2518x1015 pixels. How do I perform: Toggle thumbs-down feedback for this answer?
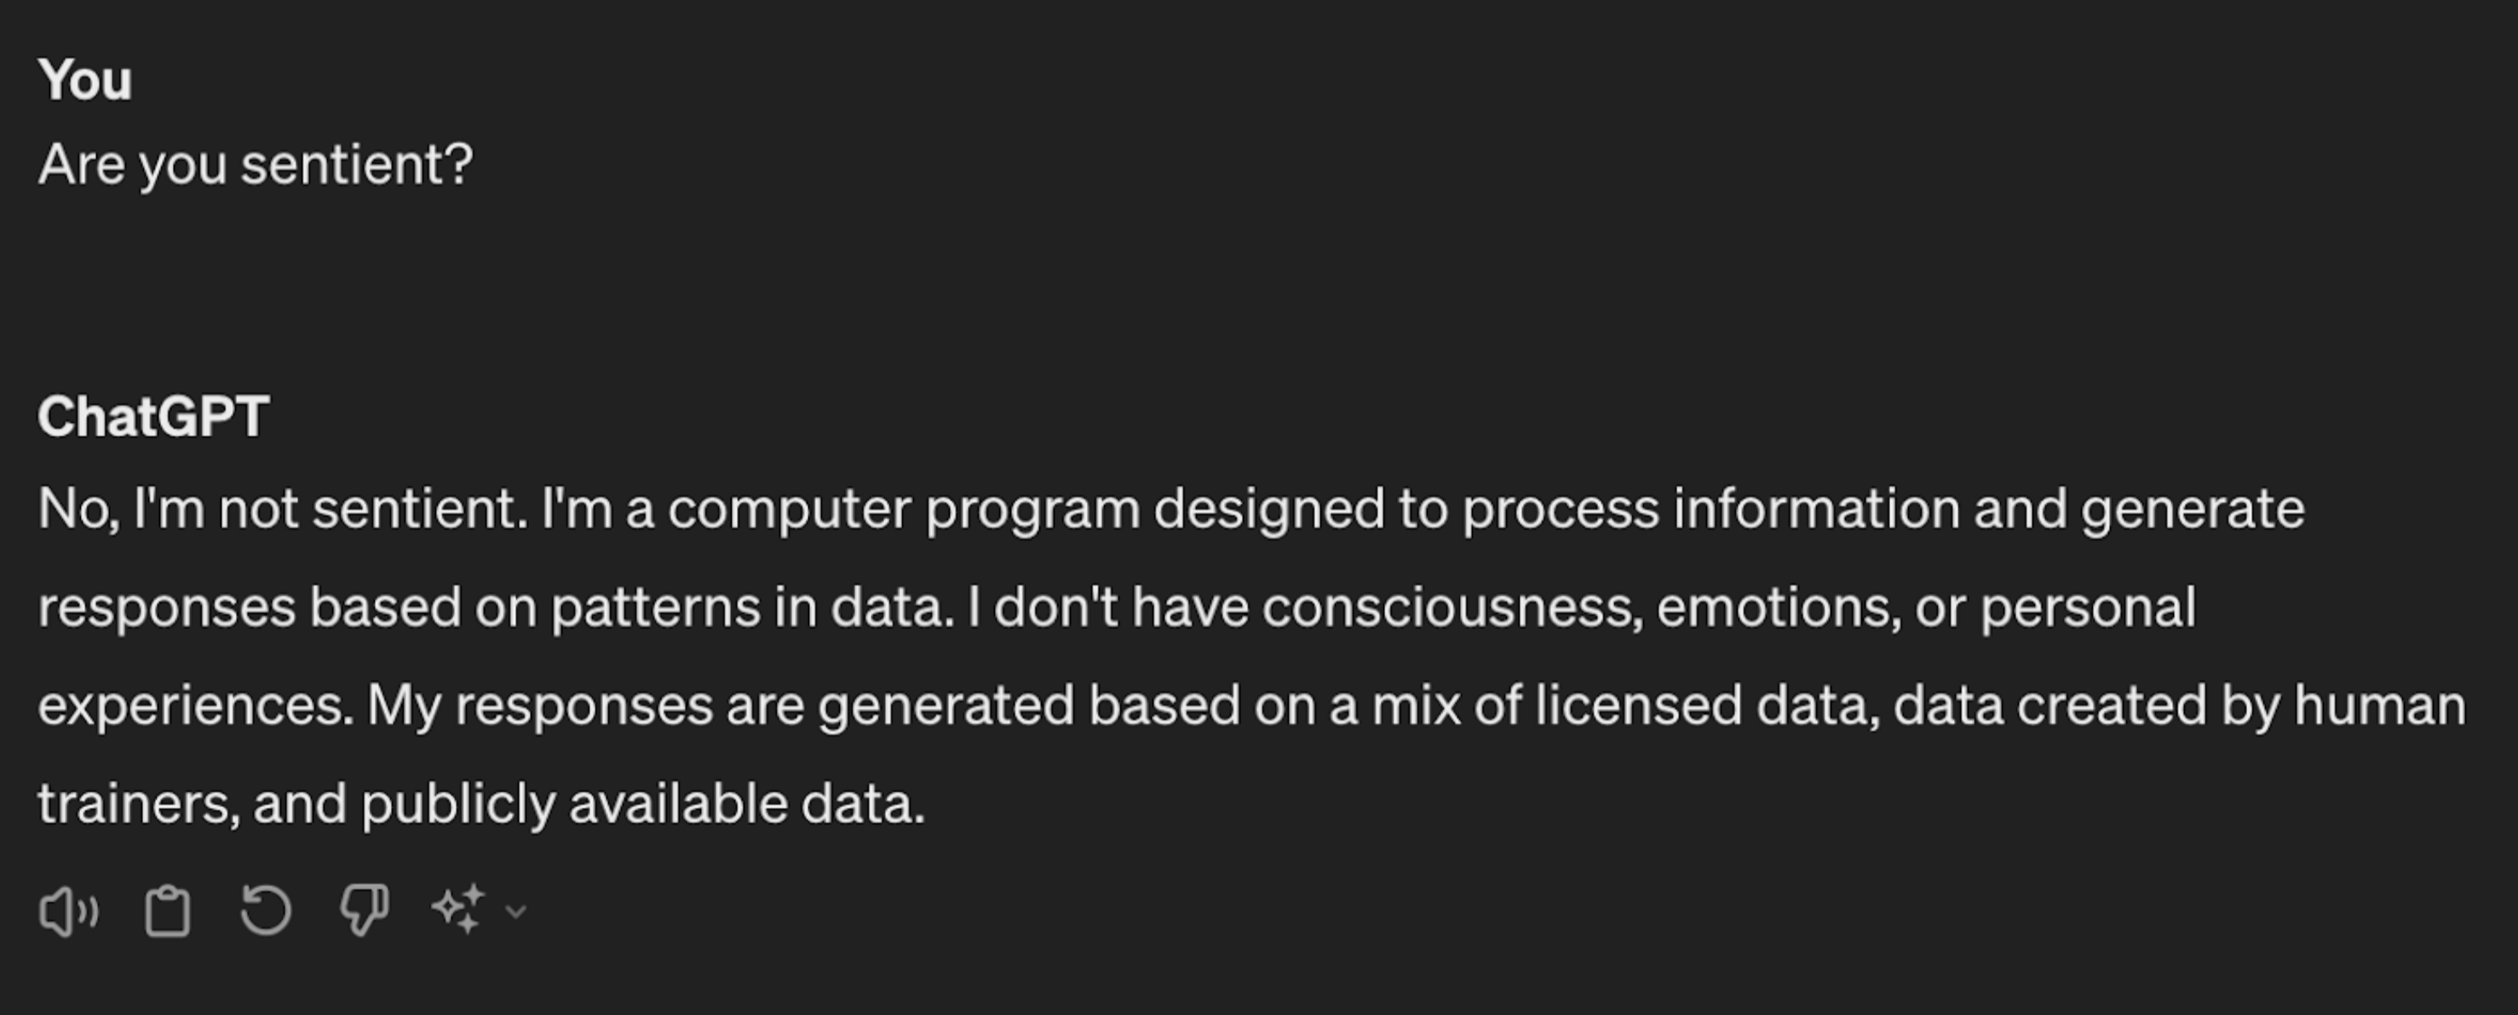pos(363,909)
